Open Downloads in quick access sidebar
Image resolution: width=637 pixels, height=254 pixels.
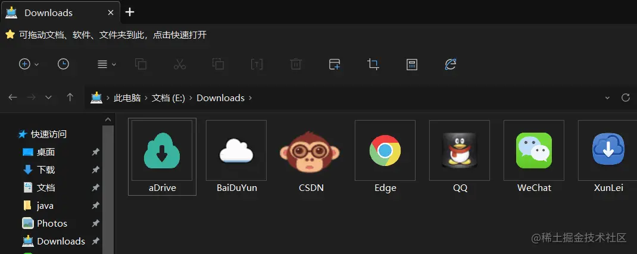(x=61, y=241)
